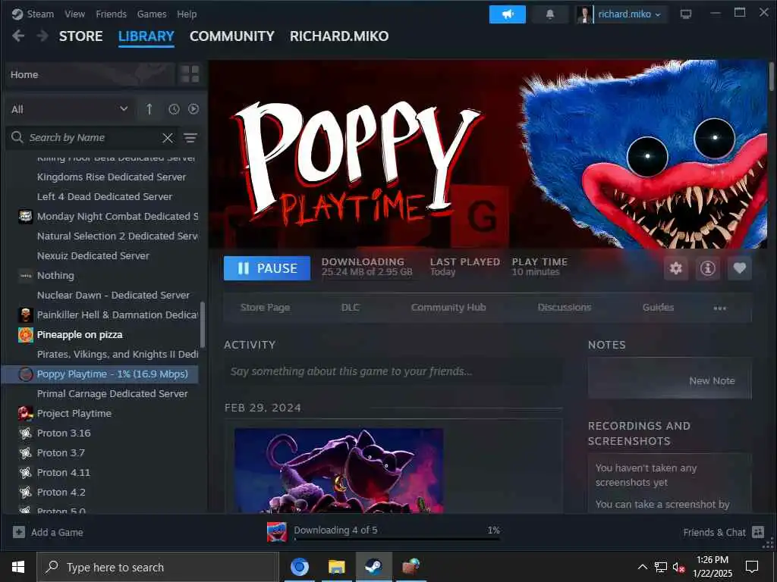Clear the search field with X
The height and width of the screenshot is (582, 777).
point(168,138)
